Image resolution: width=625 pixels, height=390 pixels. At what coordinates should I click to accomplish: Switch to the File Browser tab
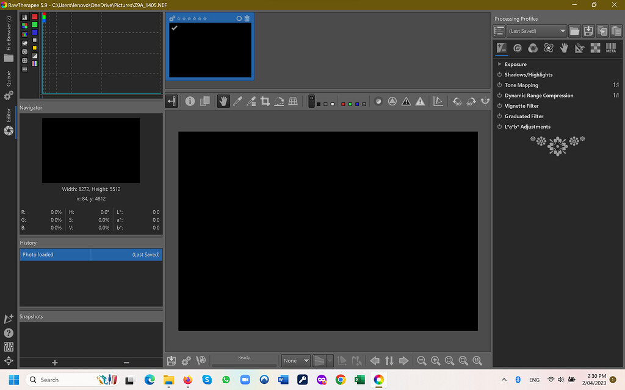[9, 34]
